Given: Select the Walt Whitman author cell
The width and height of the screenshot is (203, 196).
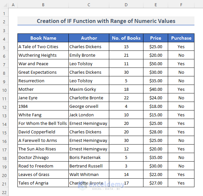Looking at the screenshot, I should tap(89, 175).
